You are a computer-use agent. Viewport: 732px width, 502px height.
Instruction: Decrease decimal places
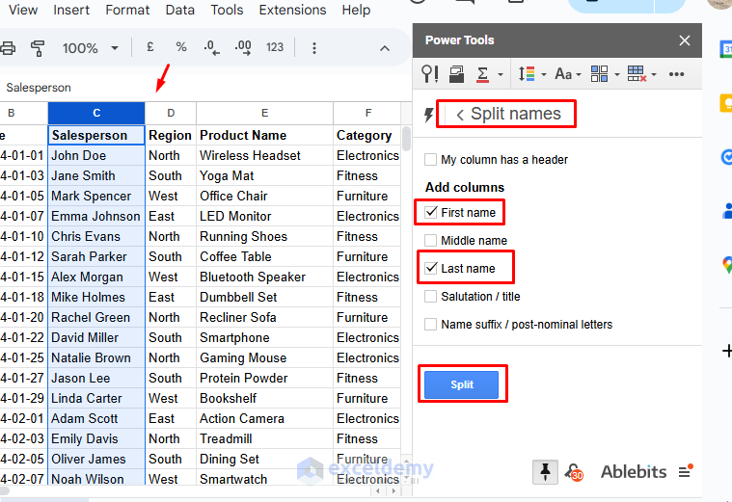(x=211, y=47)
